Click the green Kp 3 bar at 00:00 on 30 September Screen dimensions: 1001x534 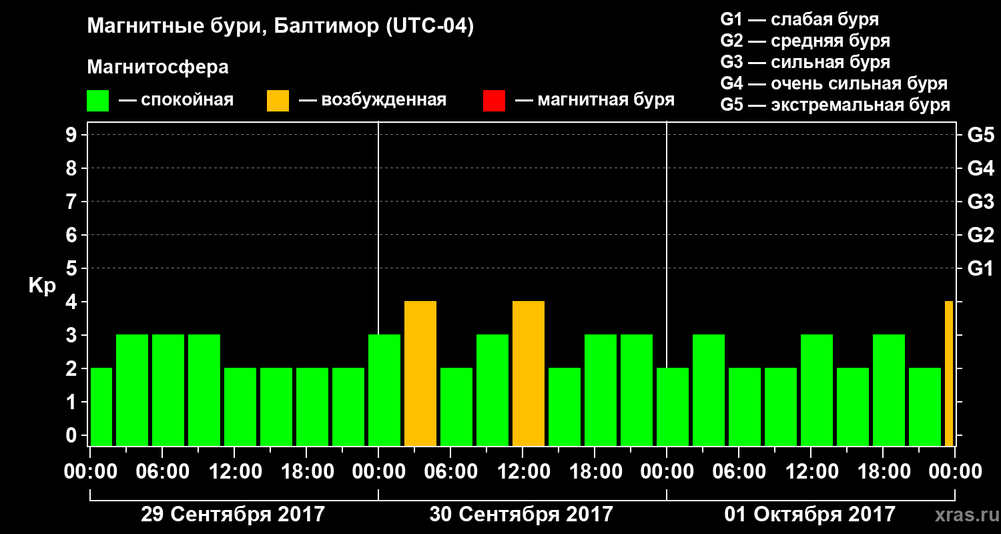click(x=384, y=390)
